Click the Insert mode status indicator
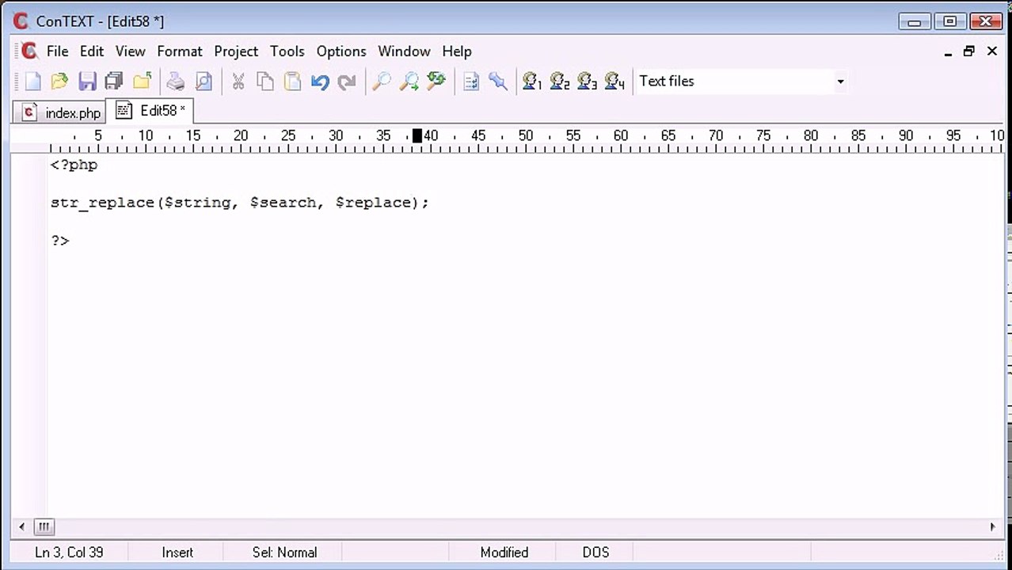The image size is (1012, 570). 177,553
